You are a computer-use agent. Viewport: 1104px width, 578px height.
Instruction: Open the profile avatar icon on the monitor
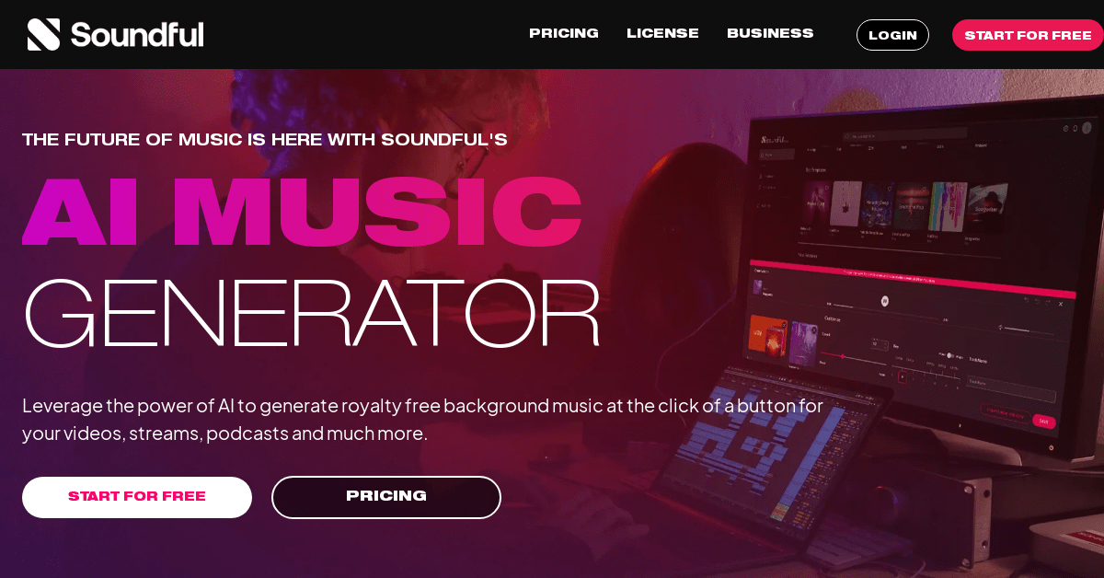(1087, 128)
